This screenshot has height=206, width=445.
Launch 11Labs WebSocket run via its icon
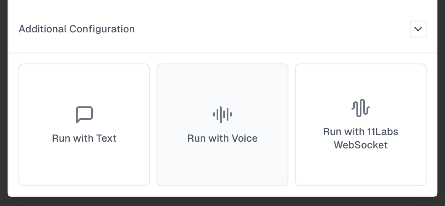[x=361, y=108]
